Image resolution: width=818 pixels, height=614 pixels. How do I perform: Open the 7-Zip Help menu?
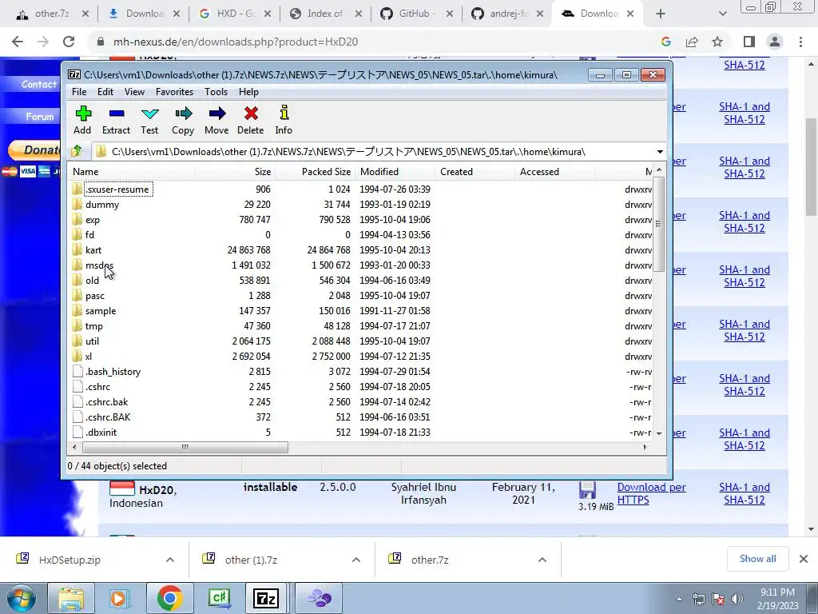coord(249,92)
